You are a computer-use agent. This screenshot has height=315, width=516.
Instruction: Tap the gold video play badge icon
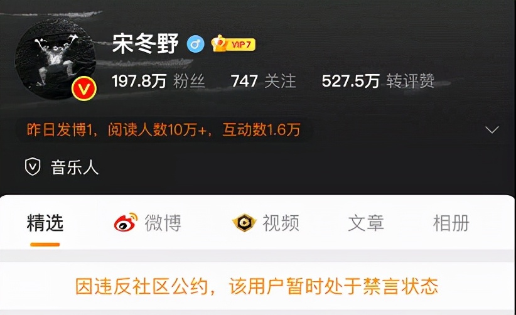[x=244, y=223]
